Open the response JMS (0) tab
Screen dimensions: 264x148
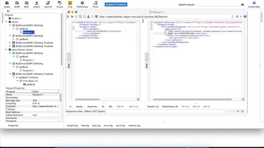click(x=206, y=106)
